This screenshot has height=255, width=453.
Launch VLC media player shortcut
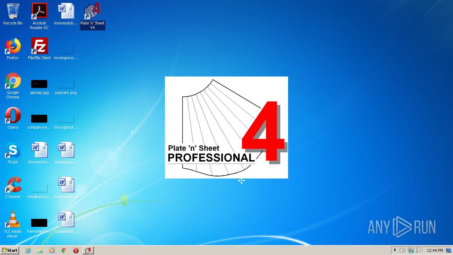point(13,225)
